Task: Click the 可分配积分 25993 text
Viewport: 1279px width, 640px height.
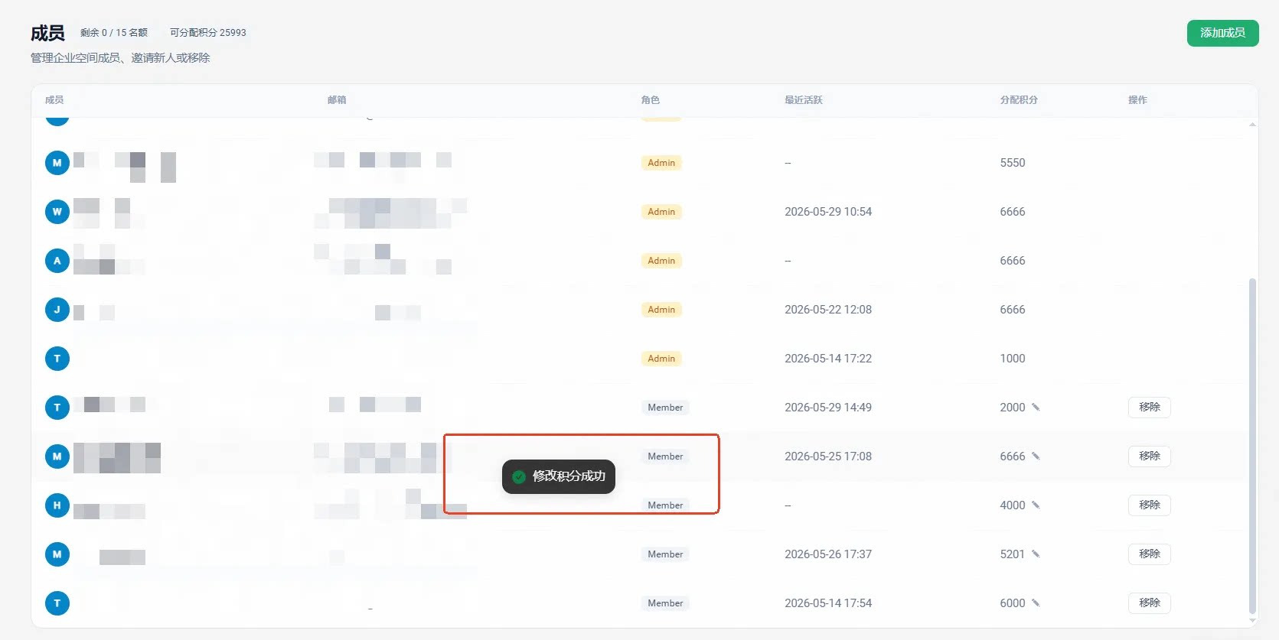Action: [208, 33]
